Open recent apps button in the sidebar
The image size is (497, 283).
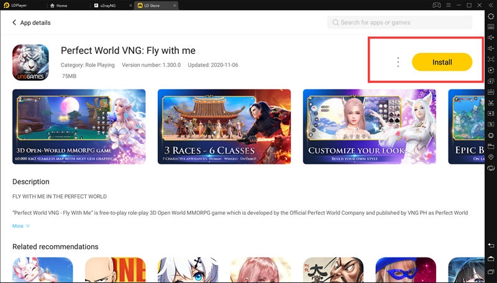click(491, 272)
